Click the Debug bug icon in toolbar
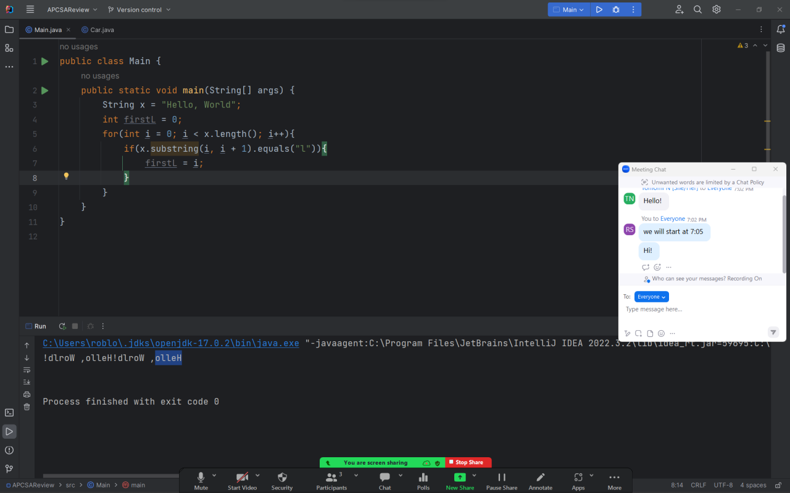This screenshot has width=790, height=493. pyautogui.click(x=616, y=10)
